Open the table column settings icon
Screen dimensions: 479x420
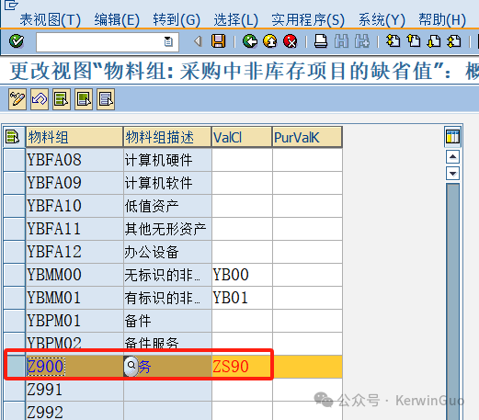452,136
